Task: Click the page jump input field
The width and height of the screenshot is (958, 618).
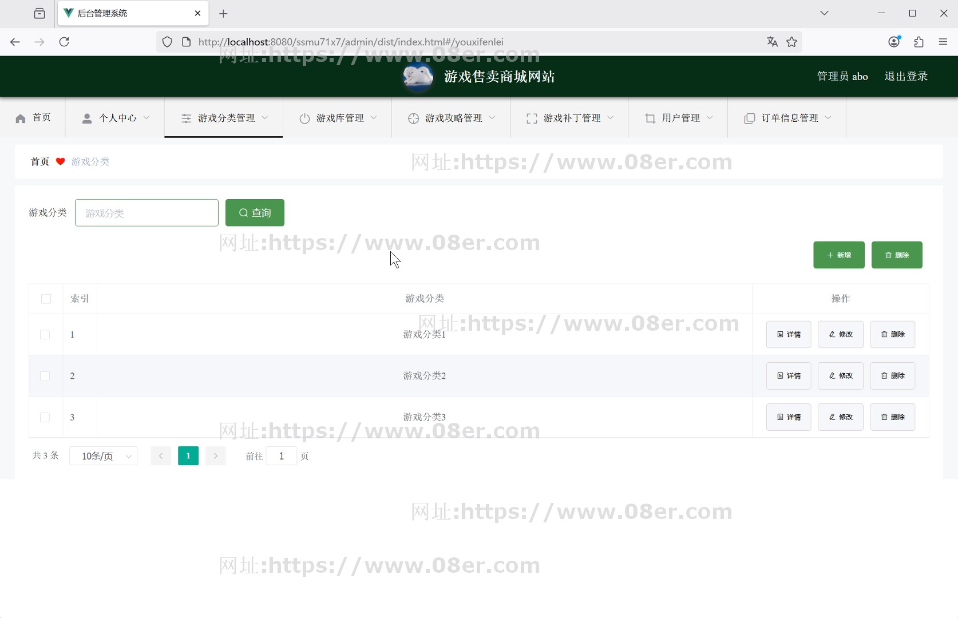Action: click(281, 456)
